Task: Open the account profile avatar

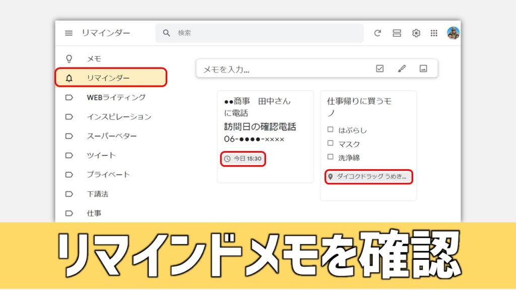Action: pyautogui.click(x=453, y=33)
